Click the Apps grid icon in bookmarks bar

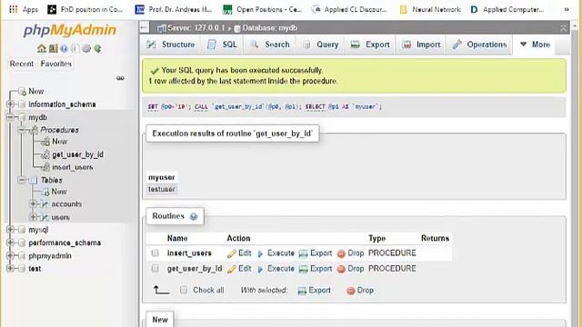[13, 9]
